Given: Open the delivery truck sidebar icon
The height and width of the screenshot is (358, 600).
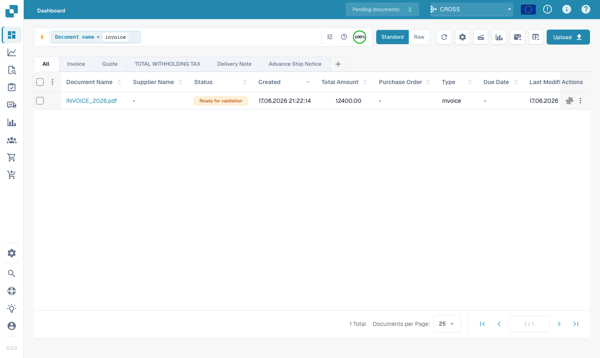Looking at the screenshot, I should pos(12,105).
